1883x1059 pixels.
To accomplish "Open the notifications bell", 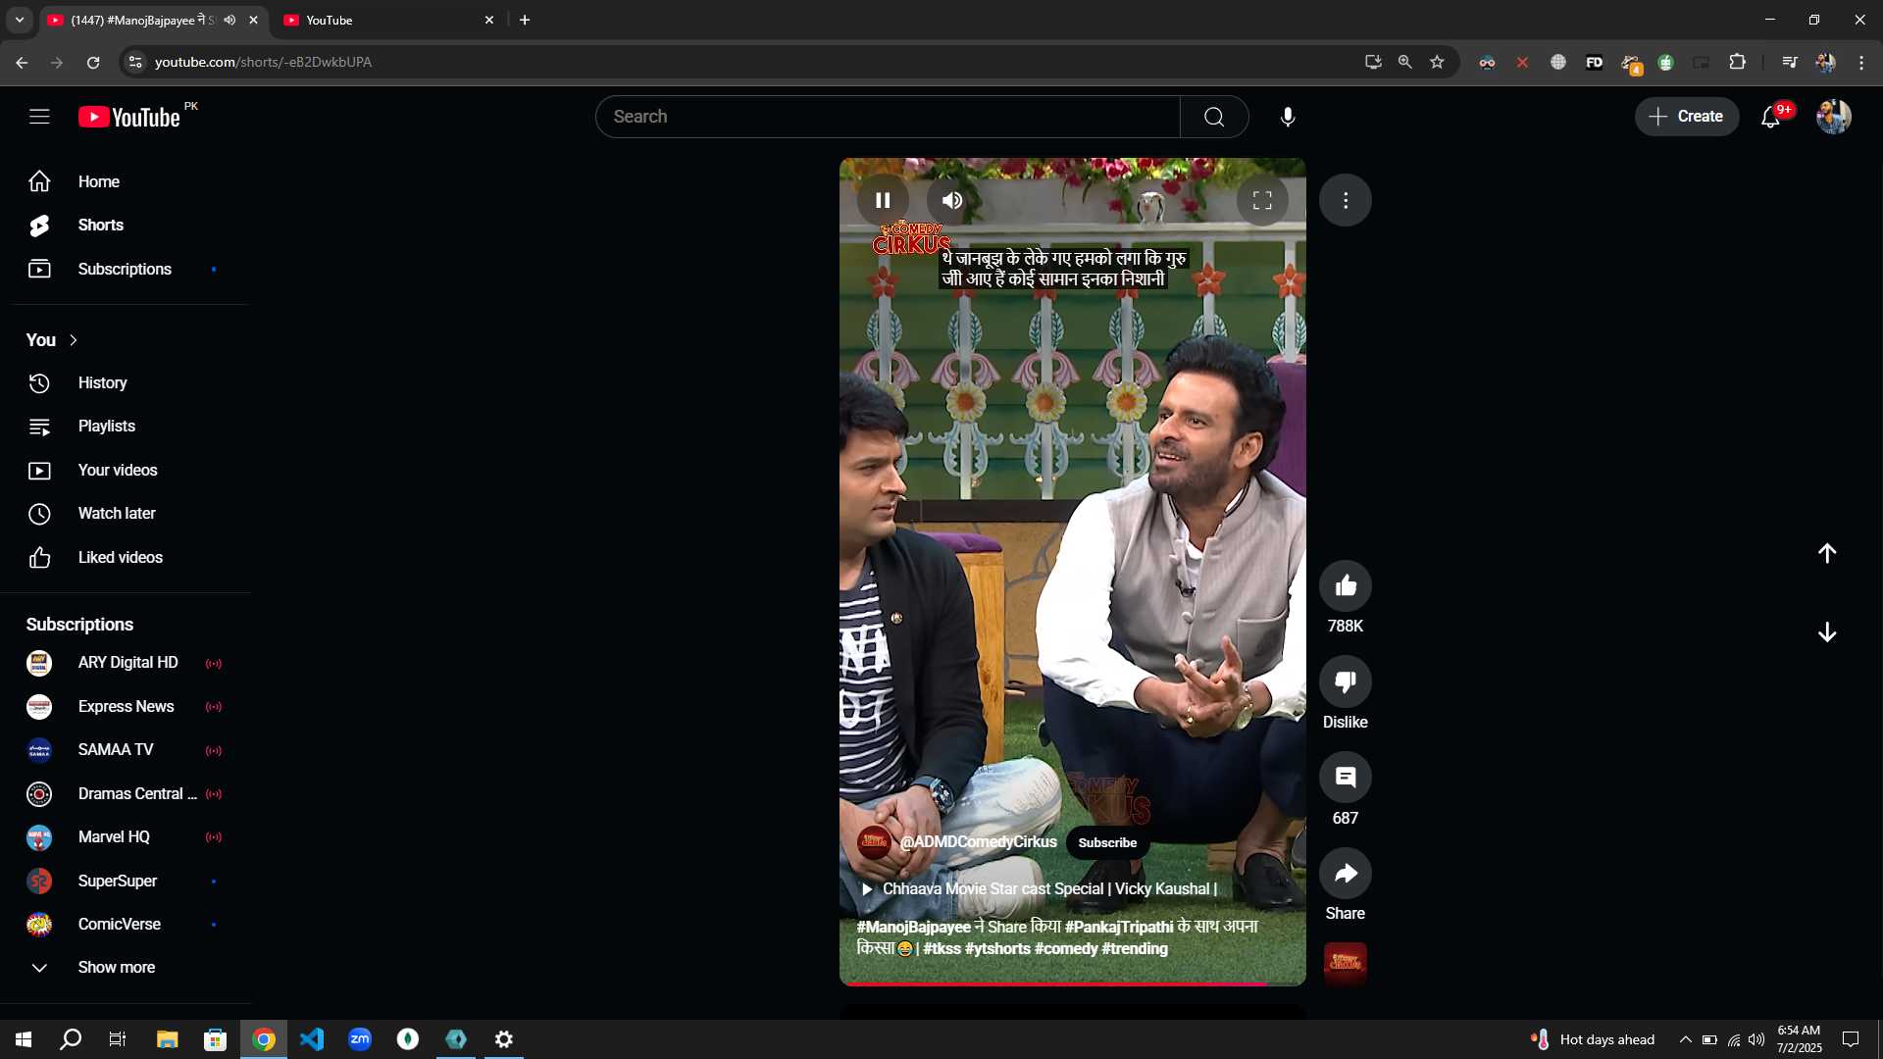I will (x=1770, y=117).
